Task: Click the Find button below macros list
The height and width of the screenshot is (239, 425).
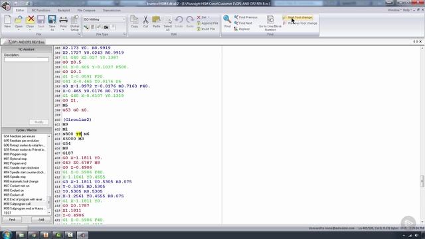Action: click(x=12, y=220)
